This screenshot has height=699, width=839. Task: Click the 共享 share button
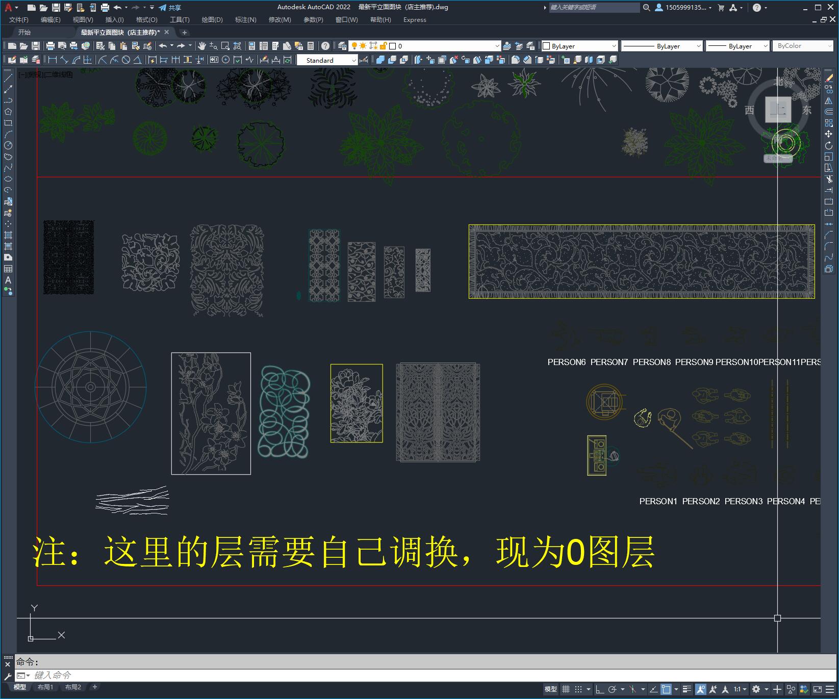(x=170, y=8)
